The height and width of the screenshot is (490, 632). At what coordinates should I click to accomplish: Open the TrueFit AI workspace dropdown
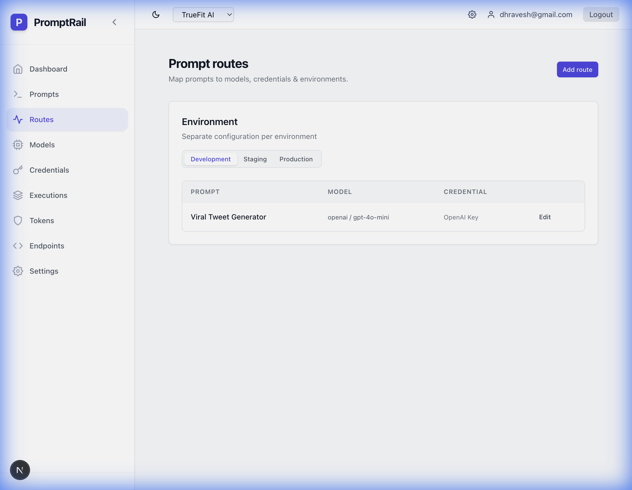[x=203, y=14]
